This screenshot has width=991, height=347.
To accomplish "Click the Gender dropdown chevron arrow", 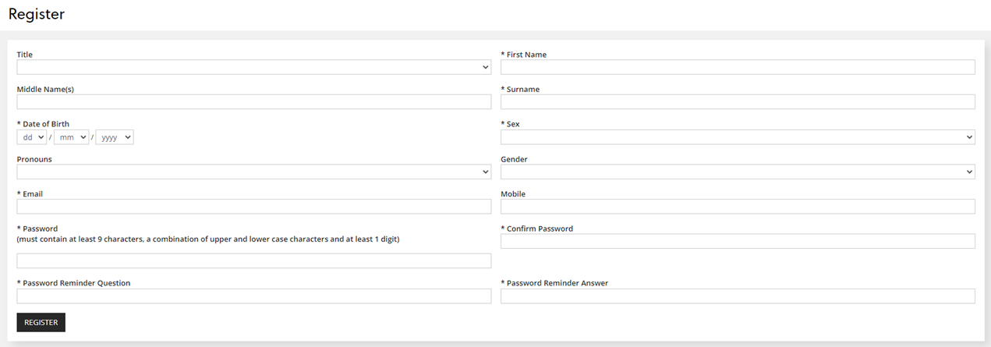I will click(969, 172).
